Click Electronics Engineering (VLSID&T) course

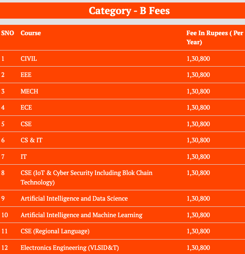(70, 248)
